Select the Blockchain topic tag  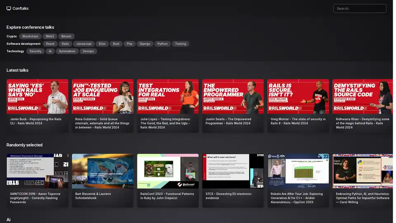click(30, 36)
